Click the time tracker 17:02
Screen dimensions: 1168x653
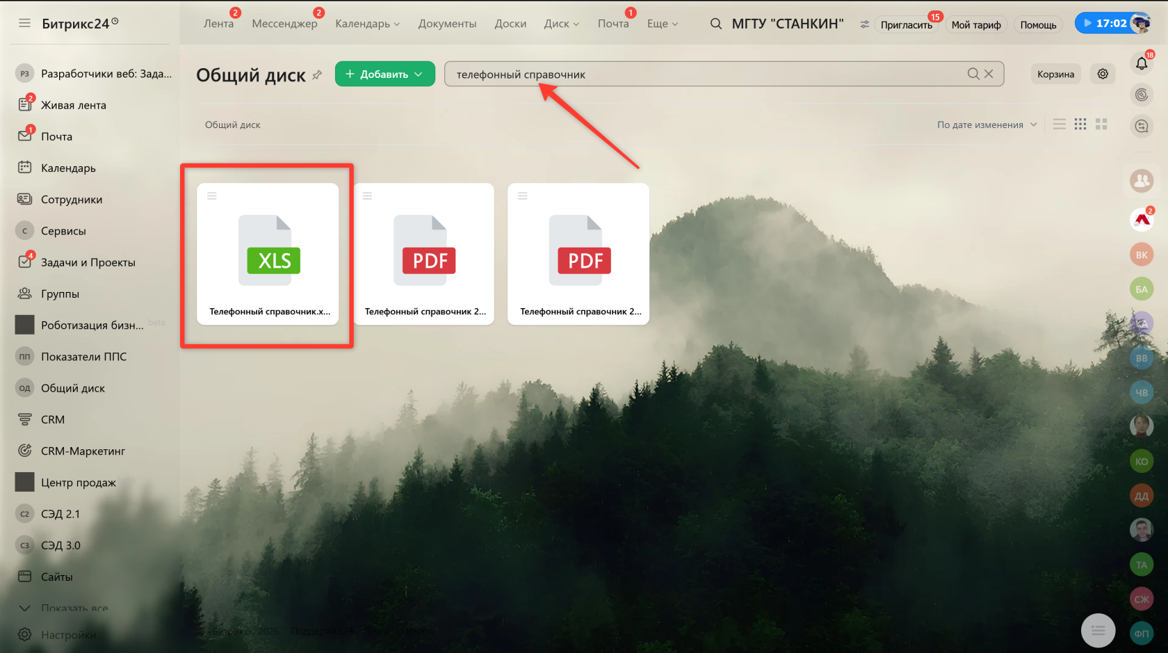tap(1105, 23)
